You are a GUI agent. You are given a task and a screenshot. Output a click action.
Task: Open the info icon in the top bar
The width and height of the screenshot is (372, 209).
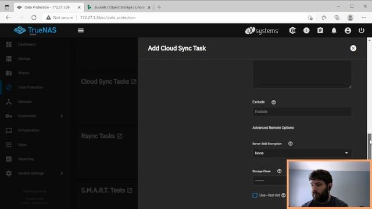pos(306,30)
